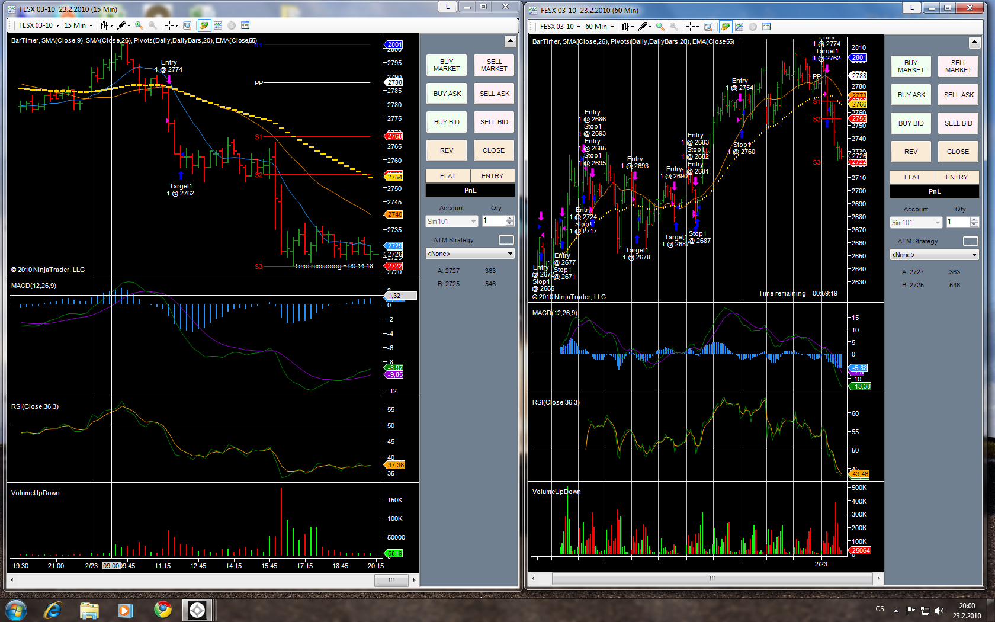The image size is (995, 622).
Task: Open Google Chrome from the taskbar
Action: 162,610
